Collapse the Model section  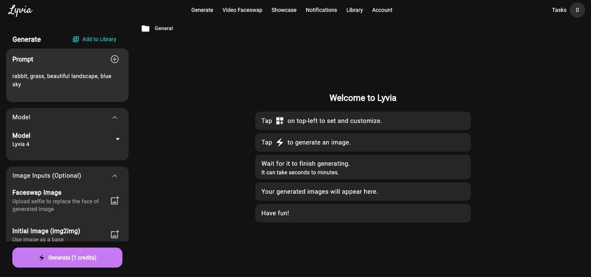(115, 117)
